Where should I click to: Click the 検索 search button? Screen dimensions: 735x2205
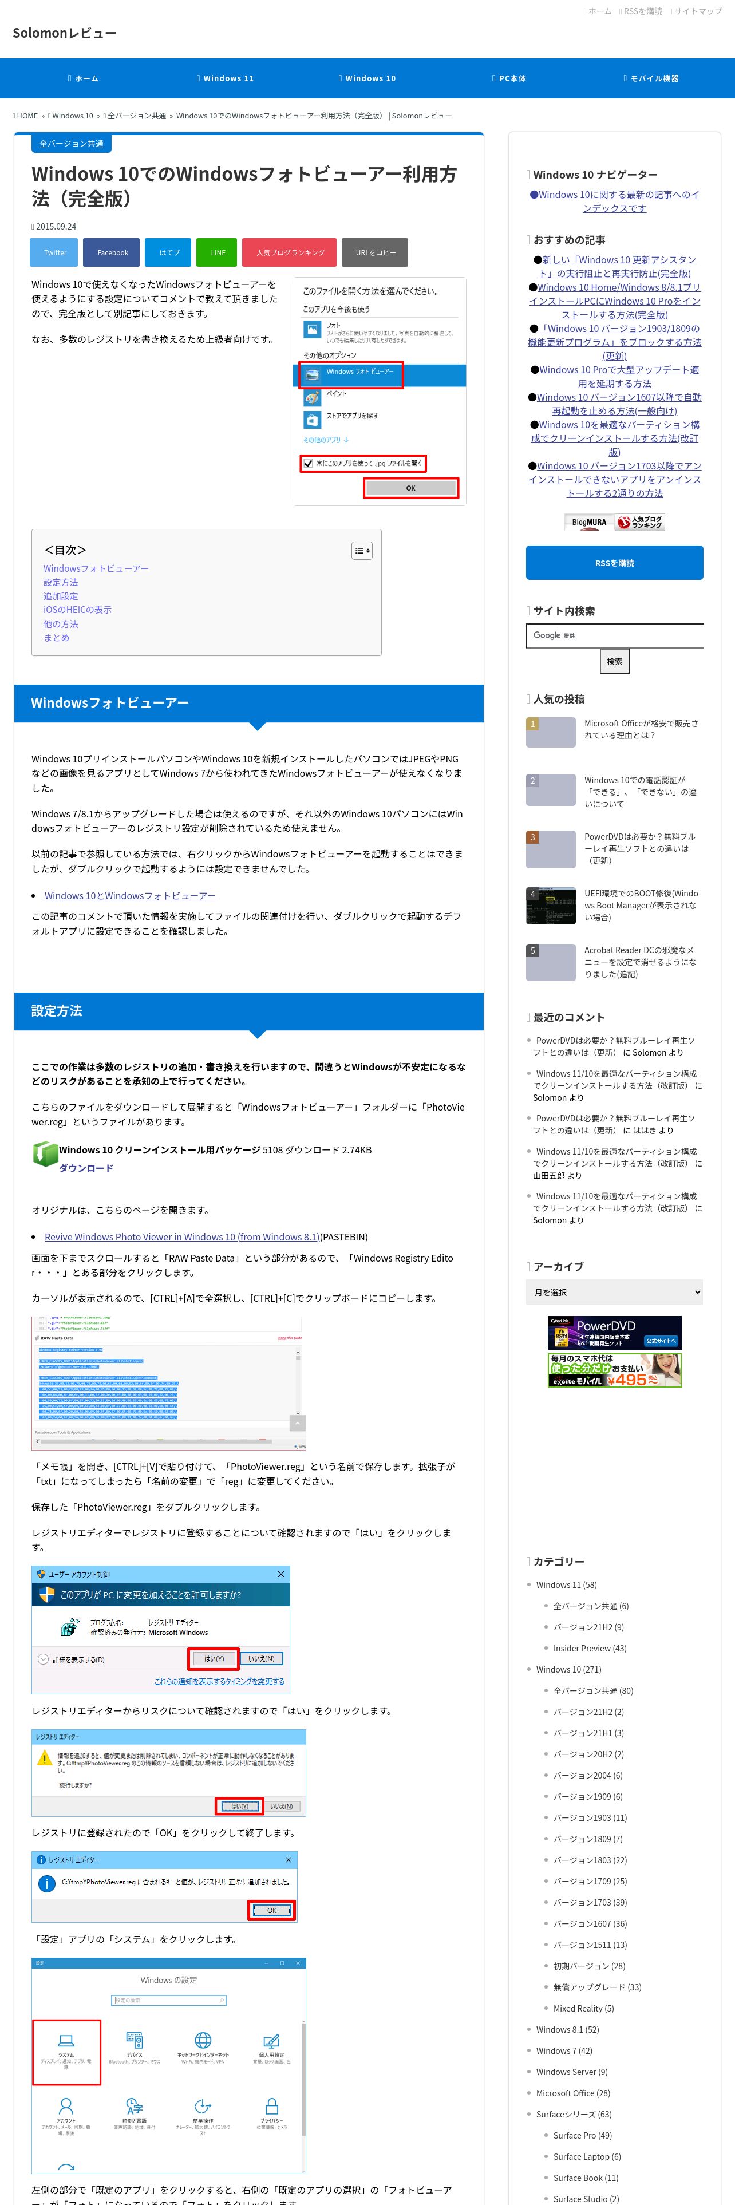click(x=614, y=661)
